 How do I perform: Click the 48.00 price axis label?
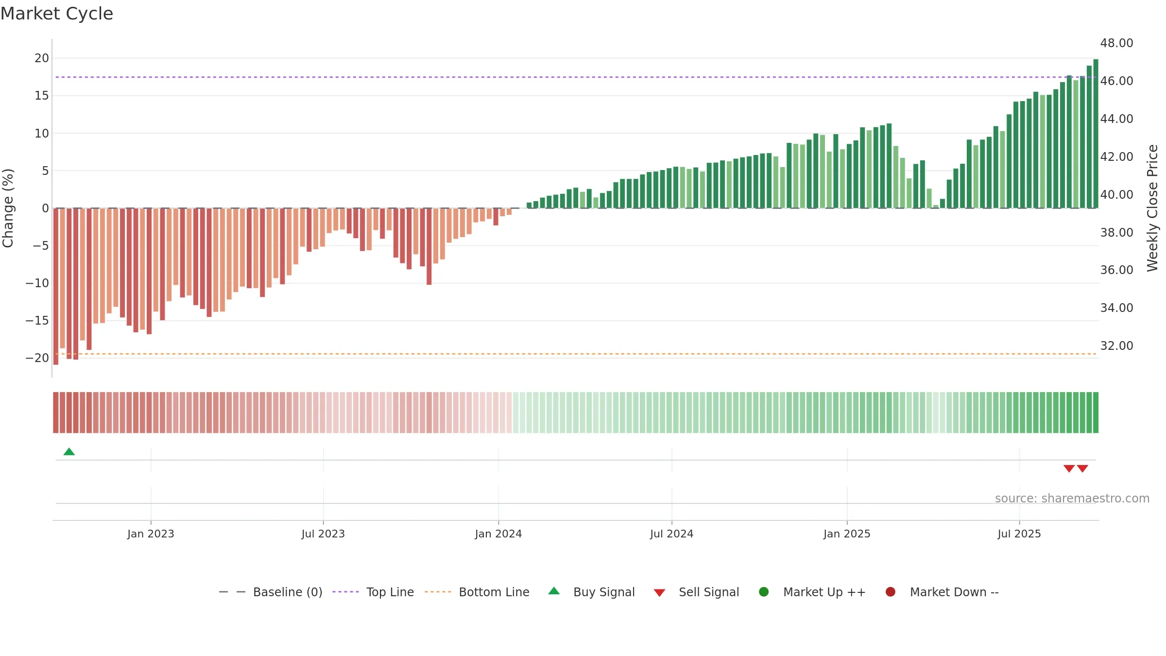(1116, 43)
